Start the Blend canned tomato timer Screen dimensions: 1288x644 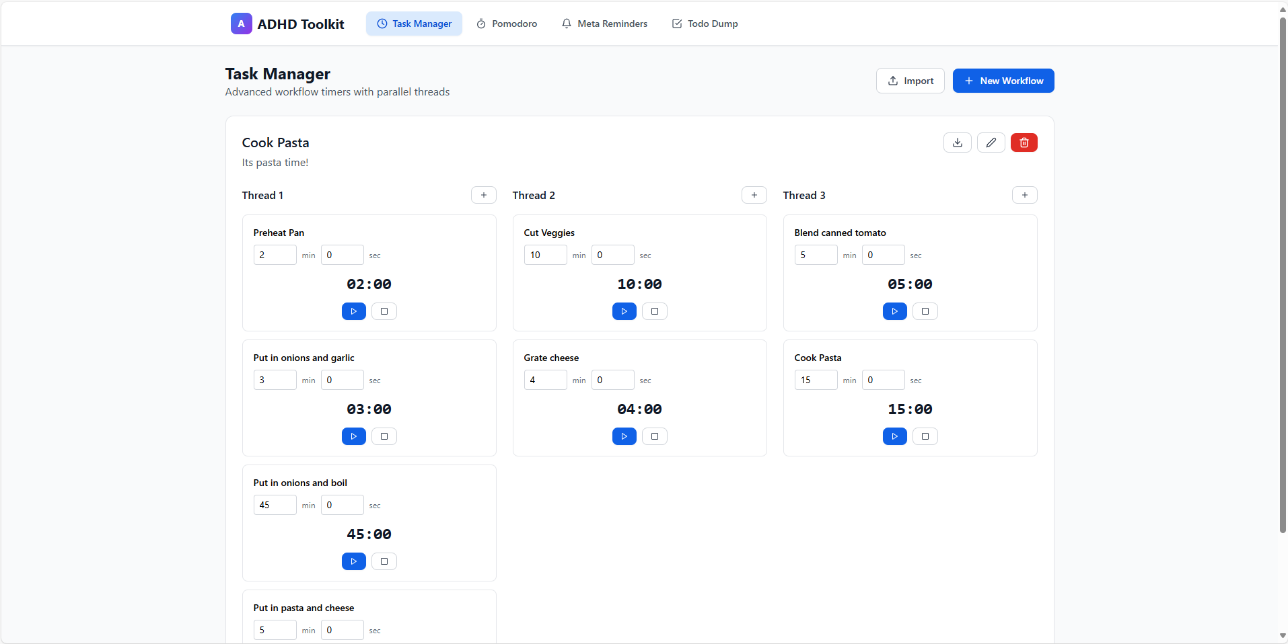pos(895,311)
